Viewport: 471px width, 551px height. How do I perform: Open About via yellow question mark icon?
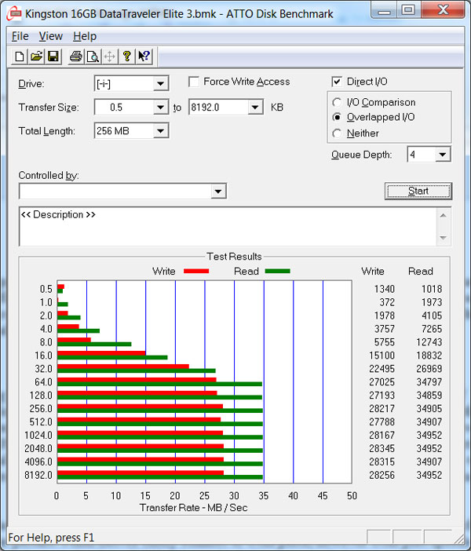(126, 57)
